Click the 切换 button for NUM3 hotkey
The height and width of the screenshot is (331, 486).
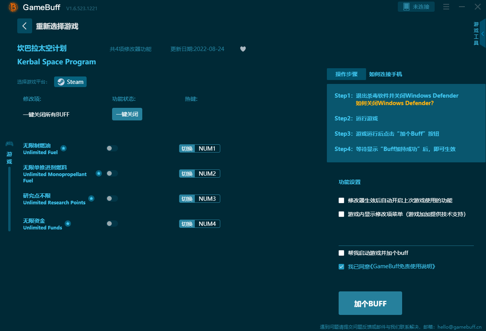click(187, 199)
